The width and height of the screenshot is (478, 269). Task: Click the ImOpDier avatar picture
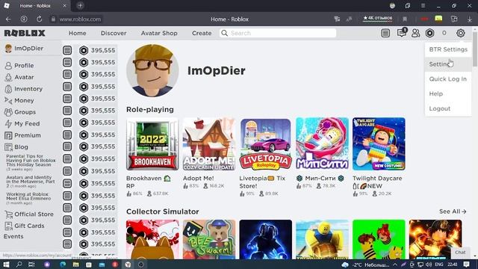152,70
